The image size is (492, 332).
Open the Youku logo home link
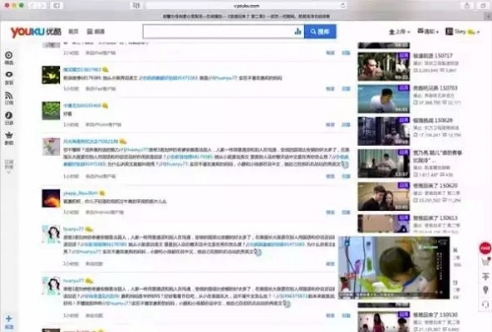click(36, 32)
